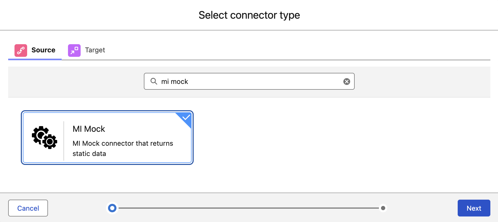
Task: Click the MI Mock gears icon
Action: point(44,138)
